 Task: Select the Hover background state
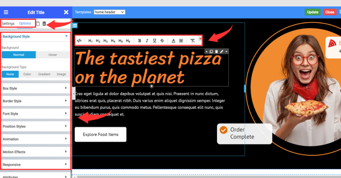pos(53,55)
